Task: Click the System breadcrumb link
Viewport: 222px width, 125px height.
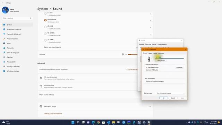Action: tap(43, 9)
